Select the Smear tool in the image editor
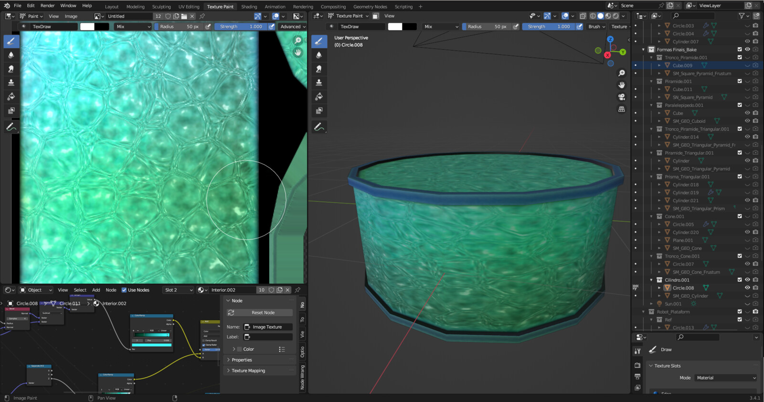764x402 pixels. pos(11,69)
